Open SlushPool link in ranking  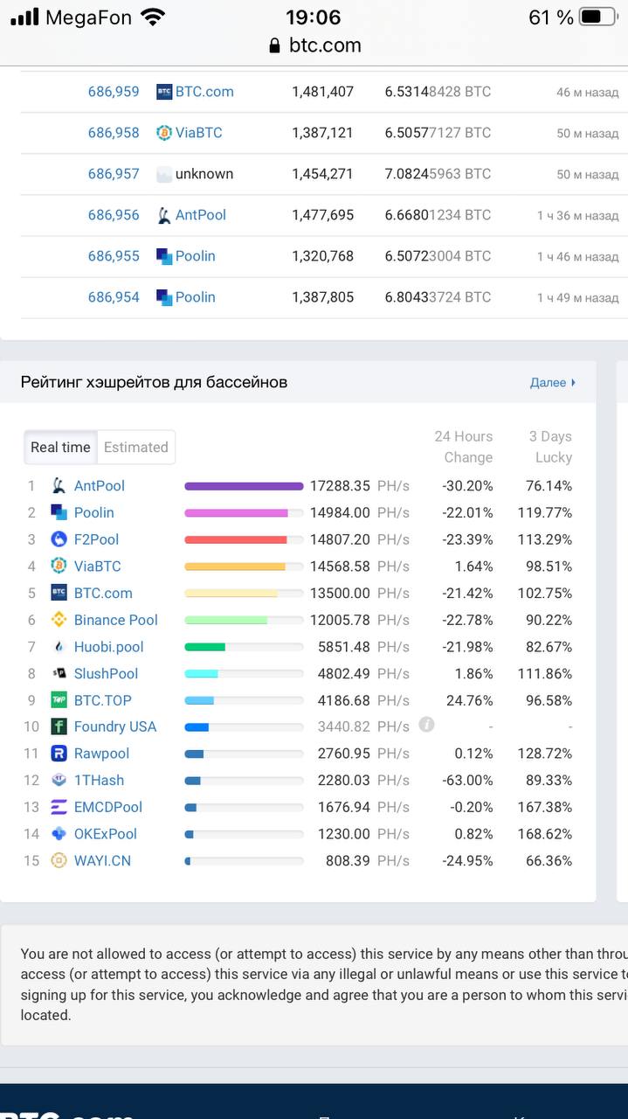pos(106,674)
